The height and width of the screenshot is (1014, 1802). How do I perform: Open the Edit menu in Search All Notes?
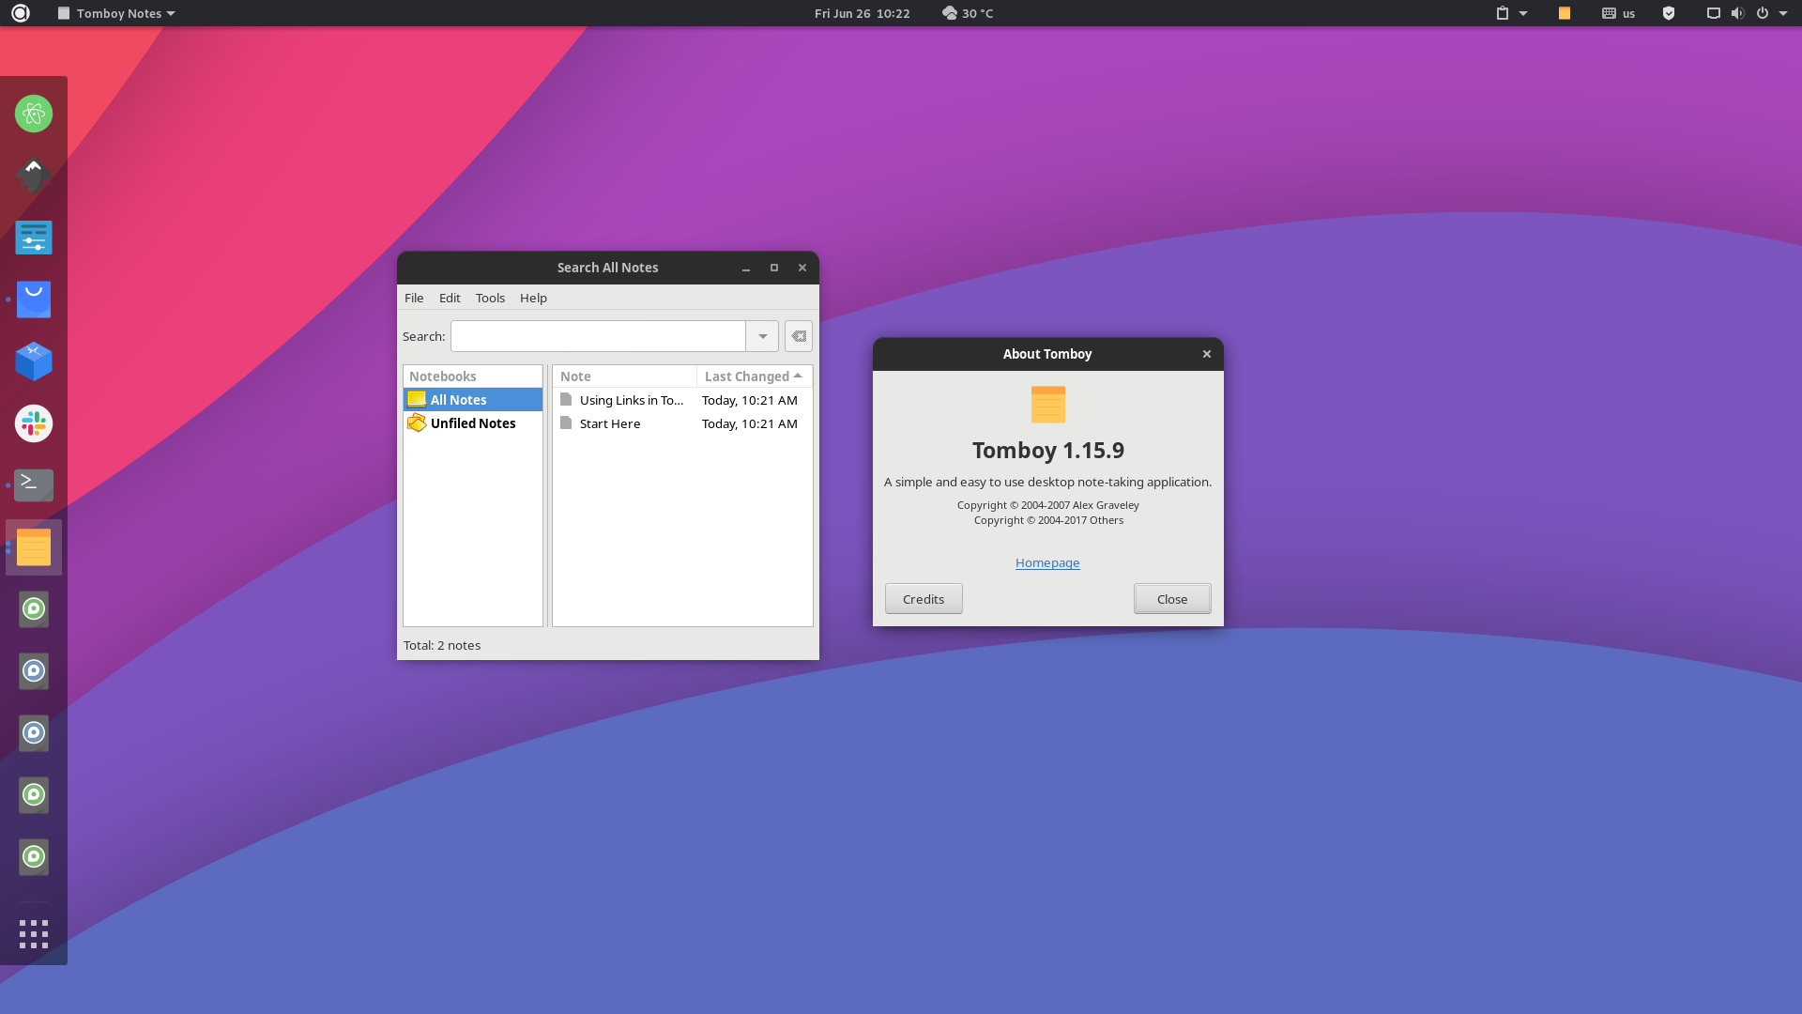pos(449,298)
